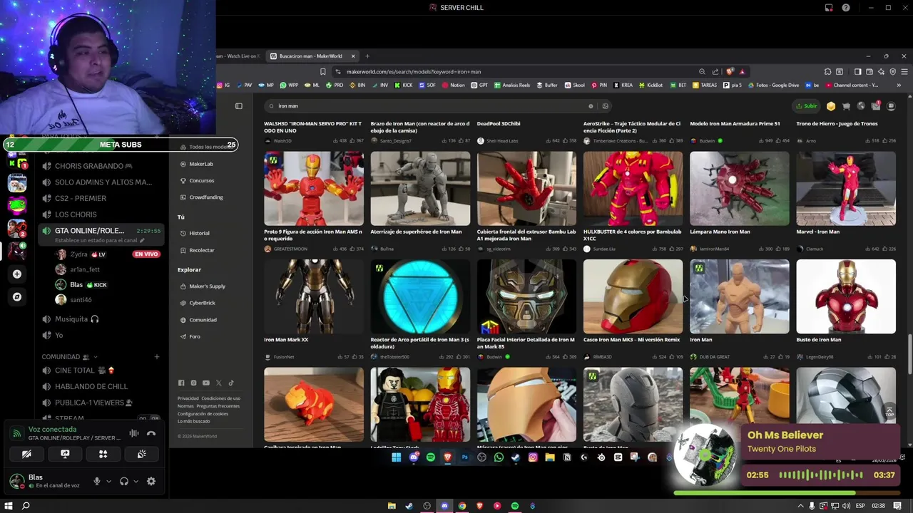Open MakerWorld shopping cart

[x=846, y=106]
